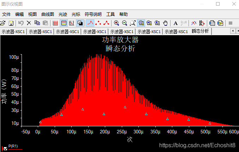The image size is (239, 152).
Task: Add traces from latest simulation icon
Action: click(202, 23)
